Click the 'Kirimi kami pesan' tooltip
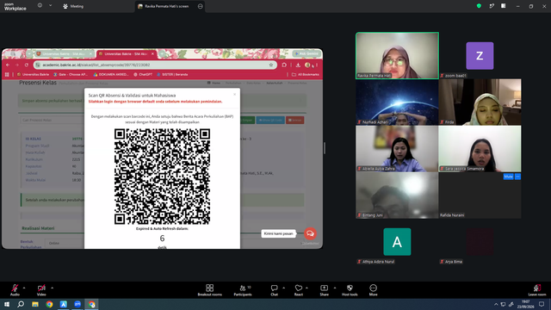 click(x=278, y=233)
